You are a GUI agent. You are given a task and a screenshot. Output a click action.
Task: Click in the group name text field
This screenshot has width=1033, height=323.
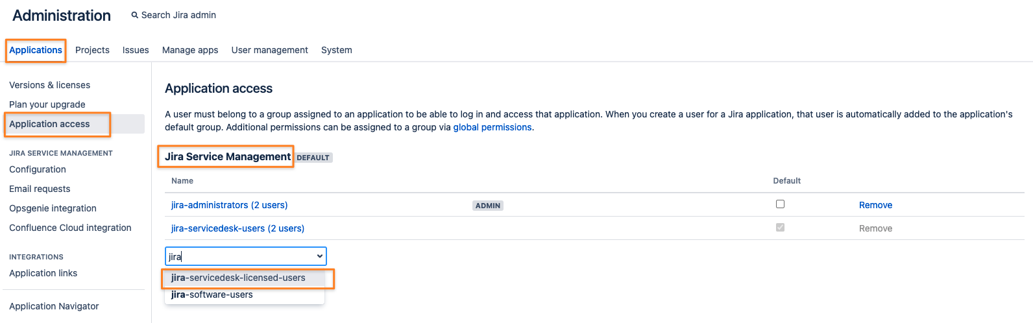coord(239,256)
